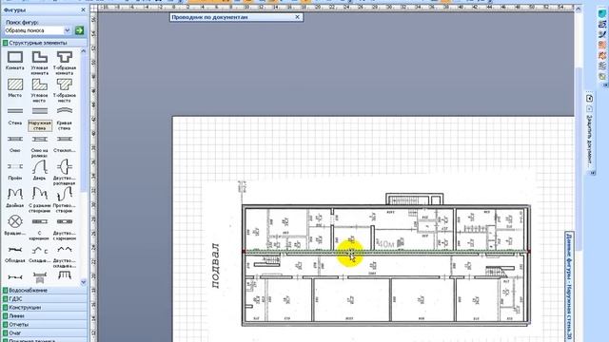This screenshot has height=342, width=609.
Task: Click the green search arrow button
Action: 79,30
